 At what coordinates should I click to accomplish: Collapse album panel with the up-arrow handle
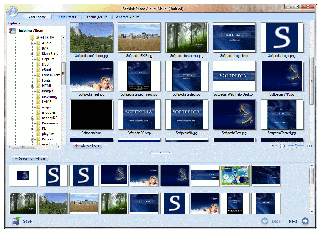coord(160,153)
